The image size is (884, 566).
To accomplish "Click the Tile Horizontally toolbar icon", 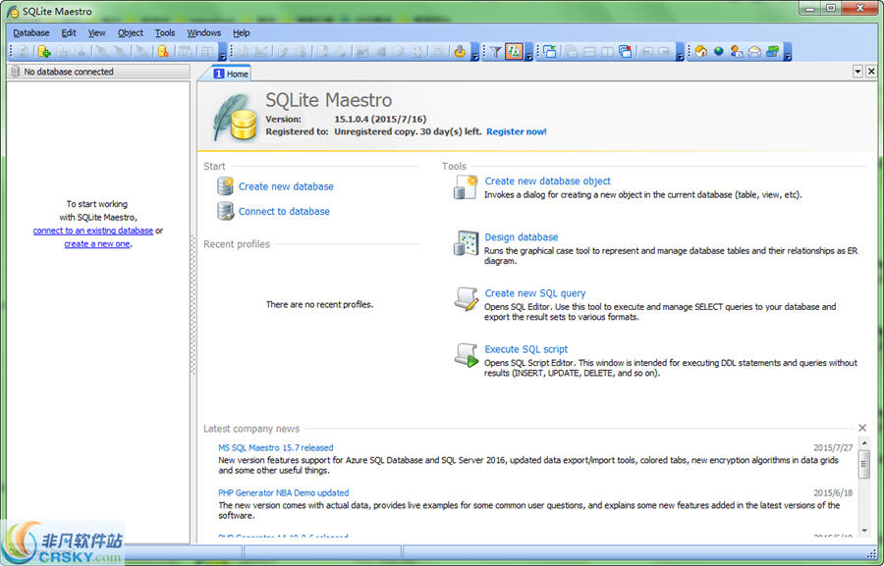I will pos(589,52).
